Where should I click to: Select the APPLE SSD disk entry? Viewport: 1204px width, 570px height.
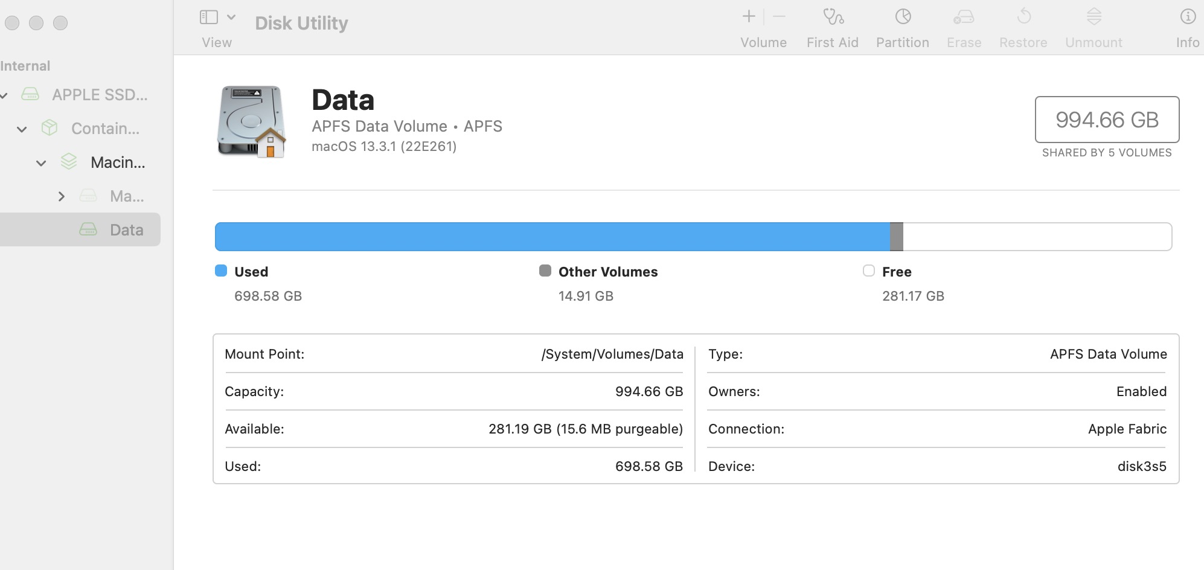[99, 95]
